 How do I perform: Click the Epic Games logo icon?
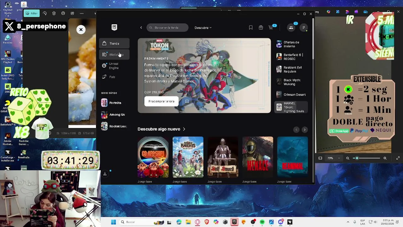(x=114, y=27)
